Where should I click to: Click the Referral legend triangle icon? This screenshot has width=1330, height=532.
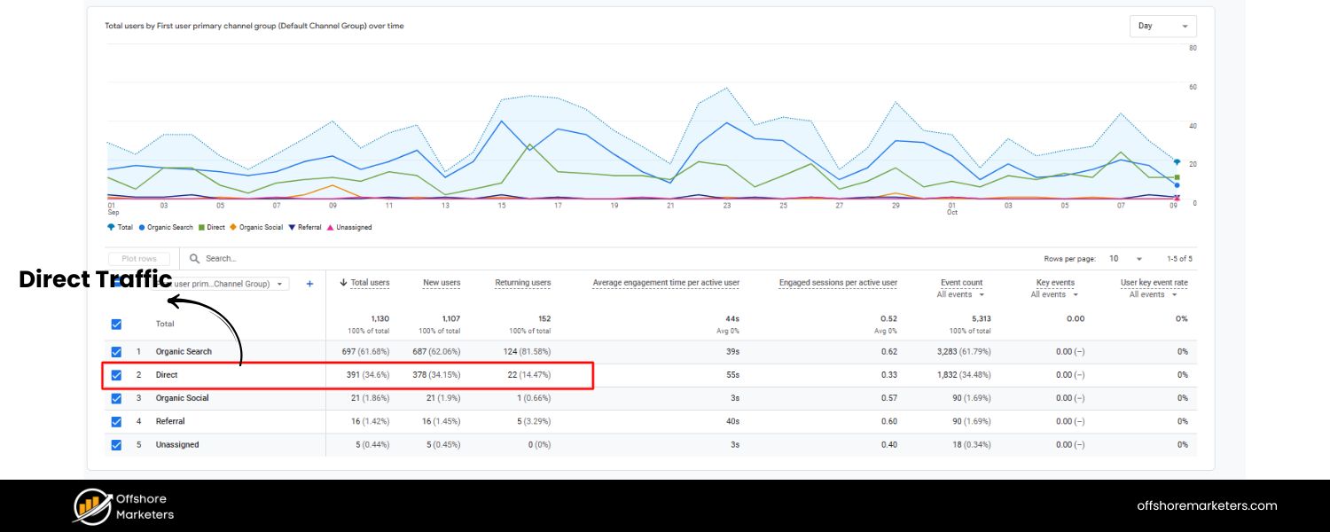292,228
